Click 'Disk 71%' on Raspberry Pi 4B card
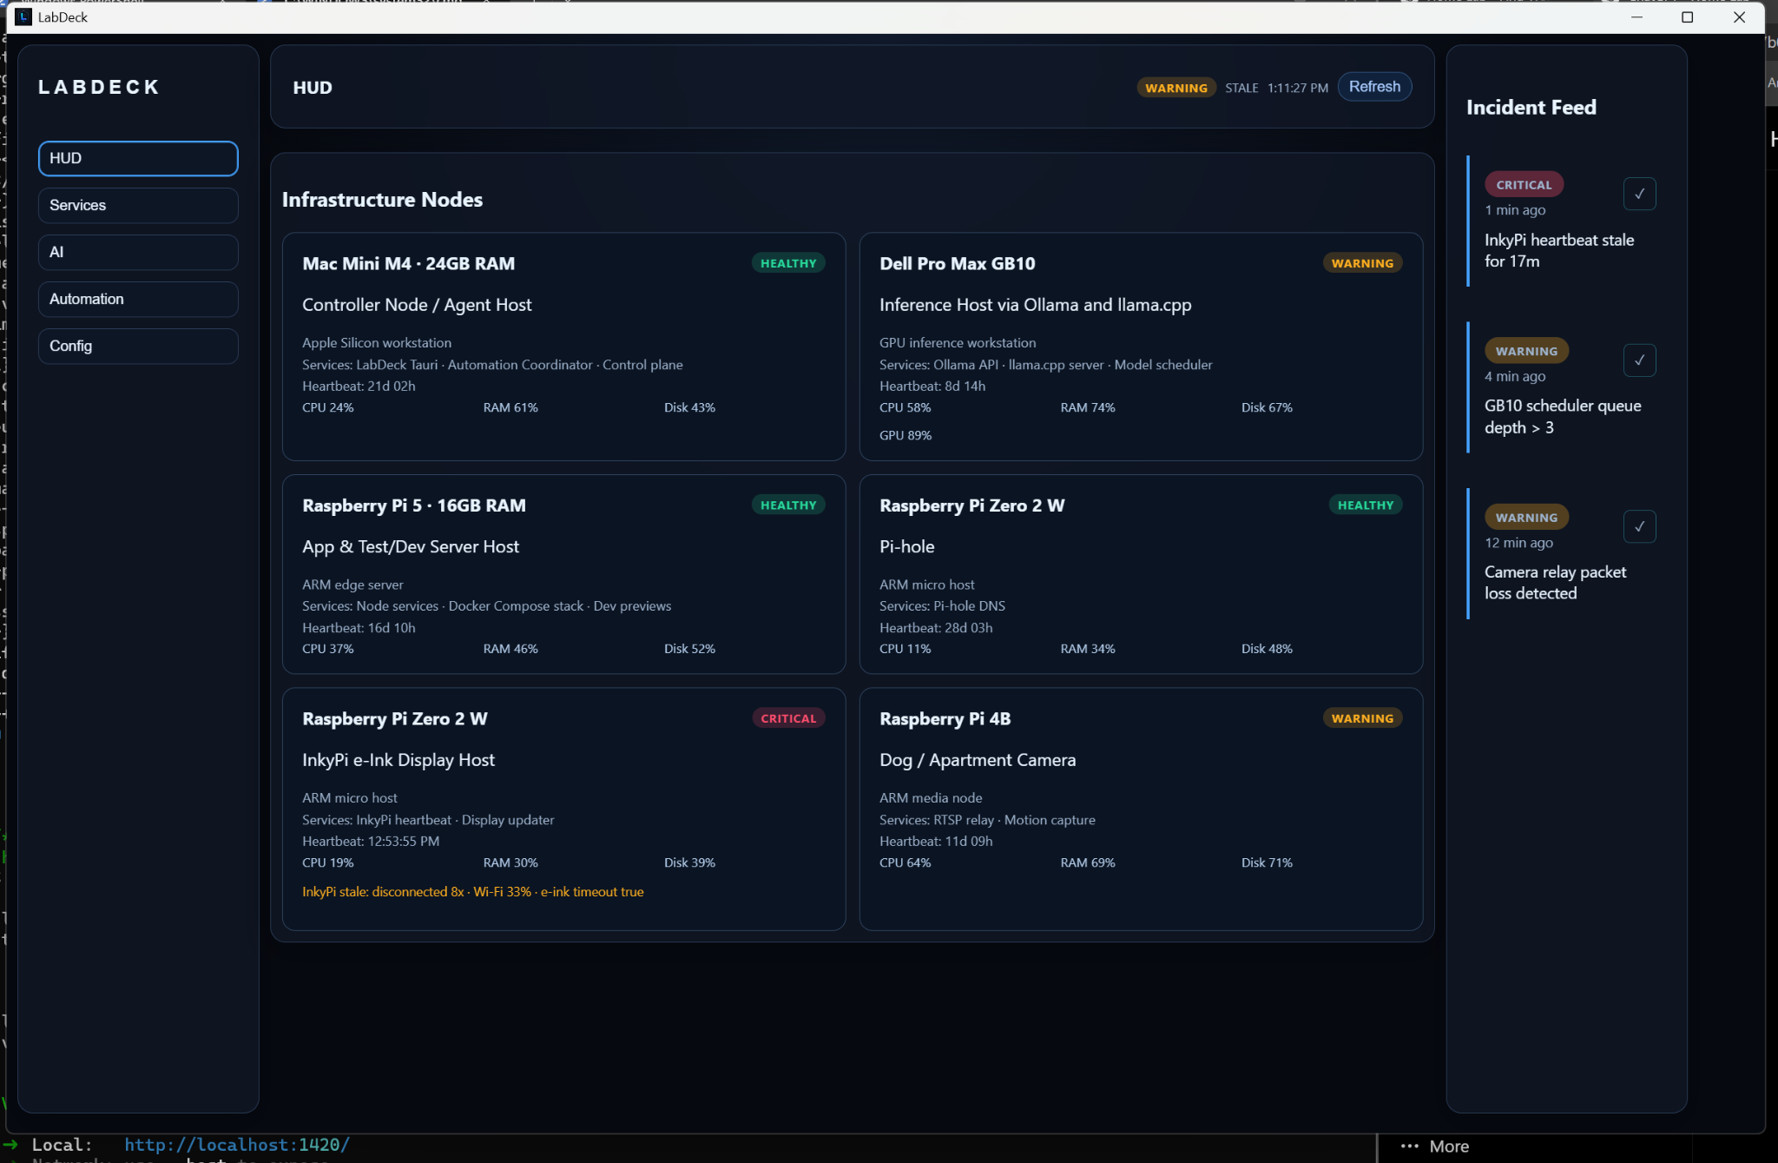Image resolution: width=1778 pixels, height=1163 pixels. 1267,862
